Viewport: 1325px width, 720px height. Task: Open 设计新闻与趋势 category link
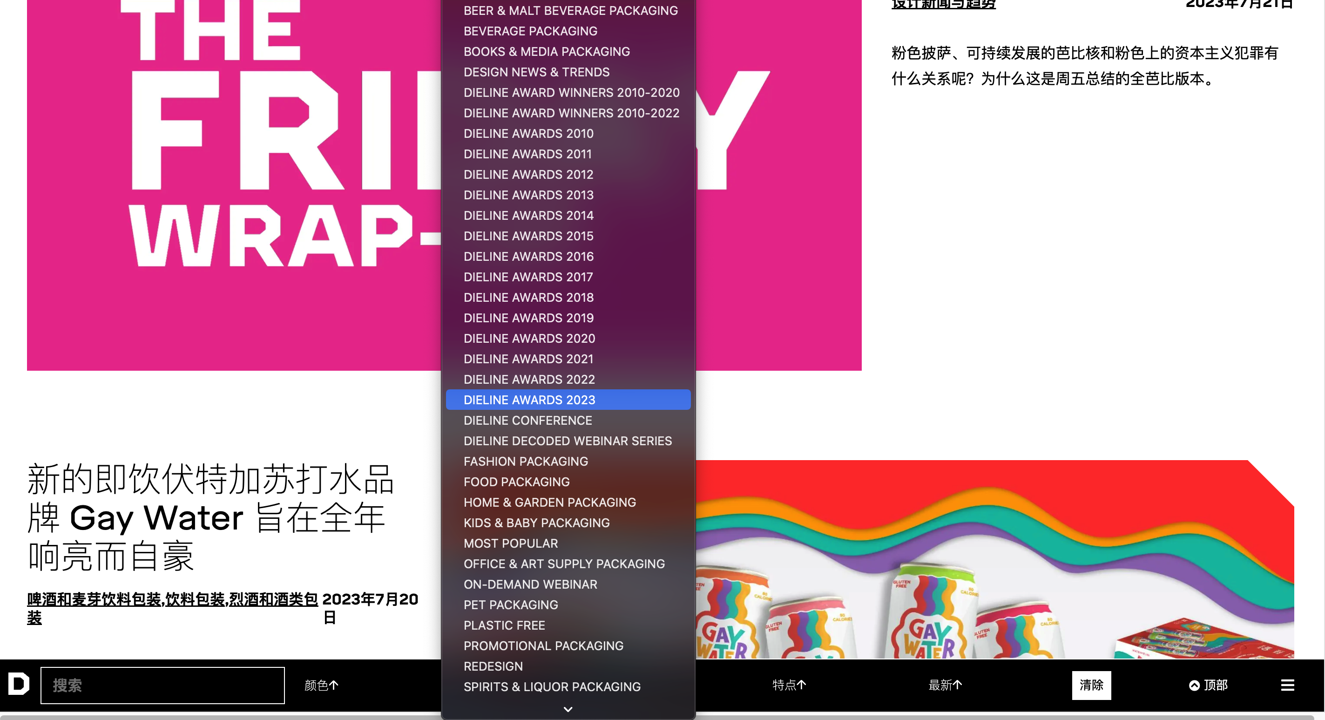click(943, 4)
